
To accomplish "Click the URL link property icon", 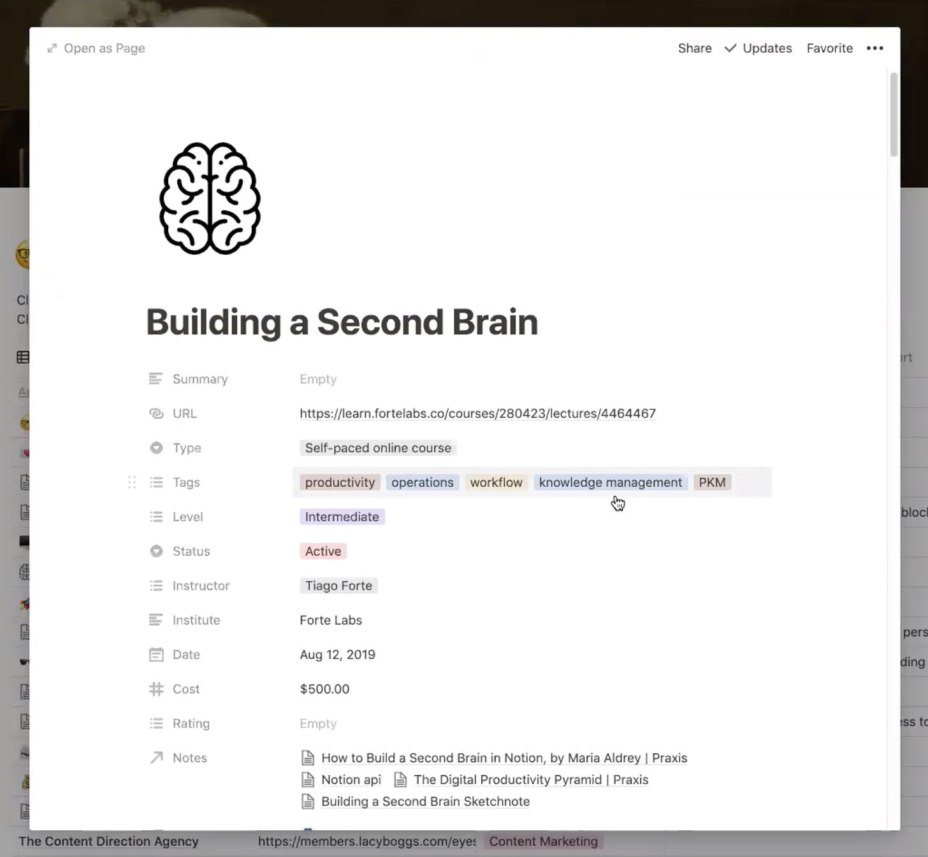I will pyautogui.click(x=156, y=414).
